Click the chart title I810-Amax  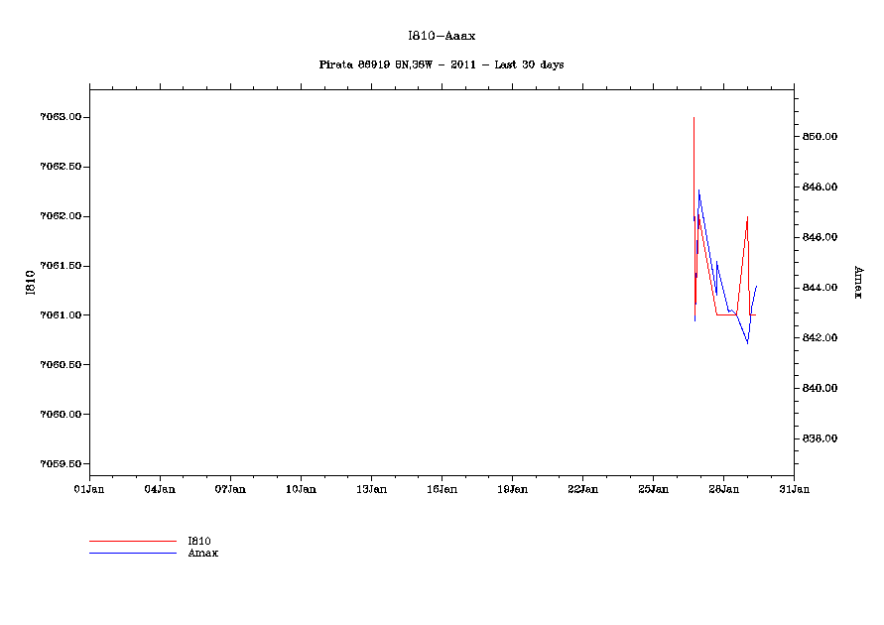(442, 36)
